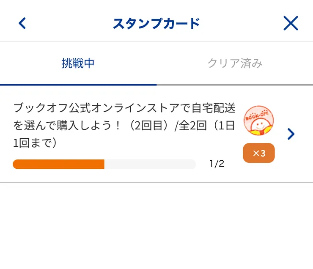Go back using the left chevron
Viewport: 313px width, 269px height.
(22, 23)
